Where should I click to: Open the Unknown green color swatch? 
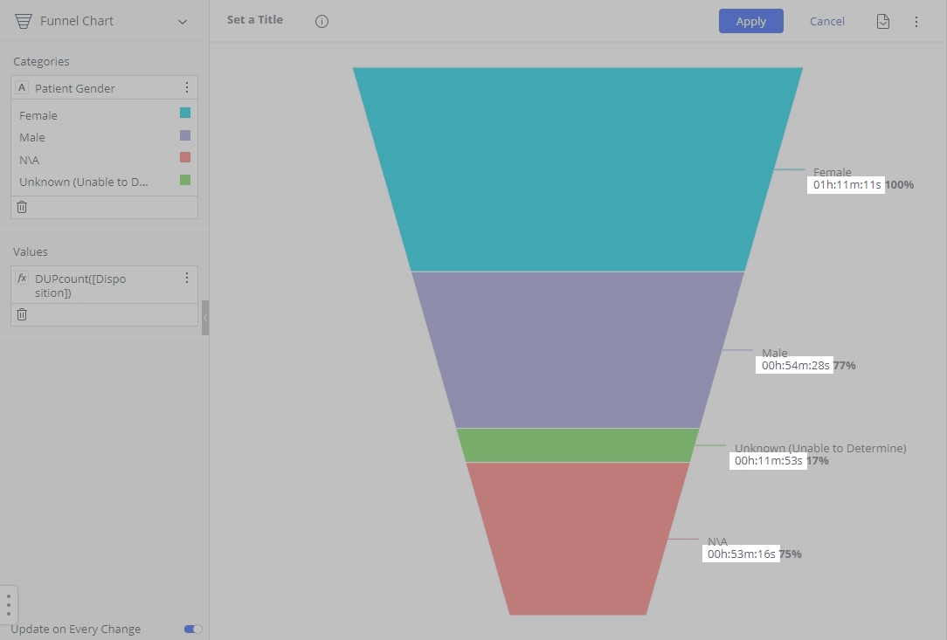185,179
